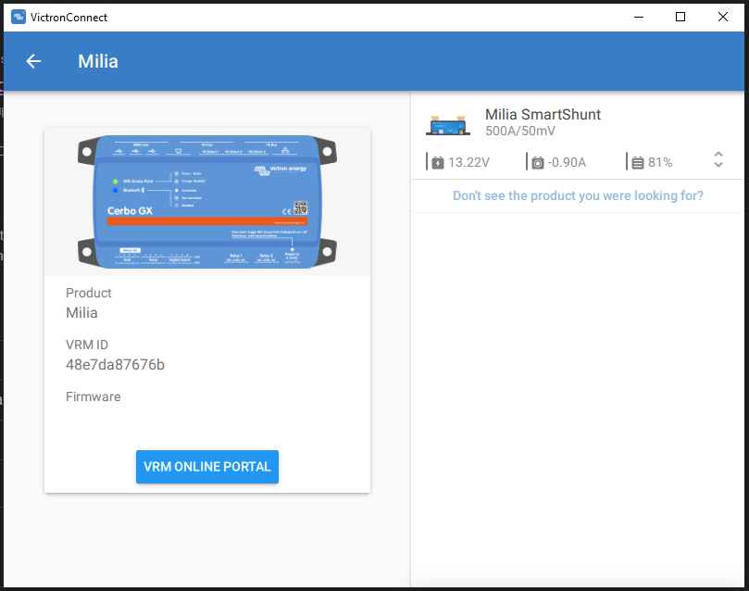Image resolution: width=749 pixels, height=591 pixels.
Task: Maximize the VictronConnect window
Action: [680, 18]
